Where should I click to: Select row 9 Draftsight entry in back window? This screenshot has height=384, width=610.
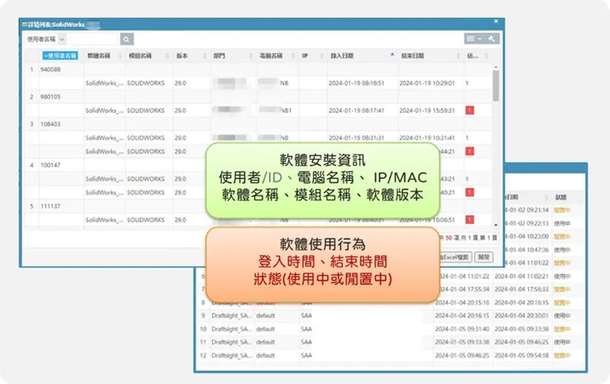point(391,316)
